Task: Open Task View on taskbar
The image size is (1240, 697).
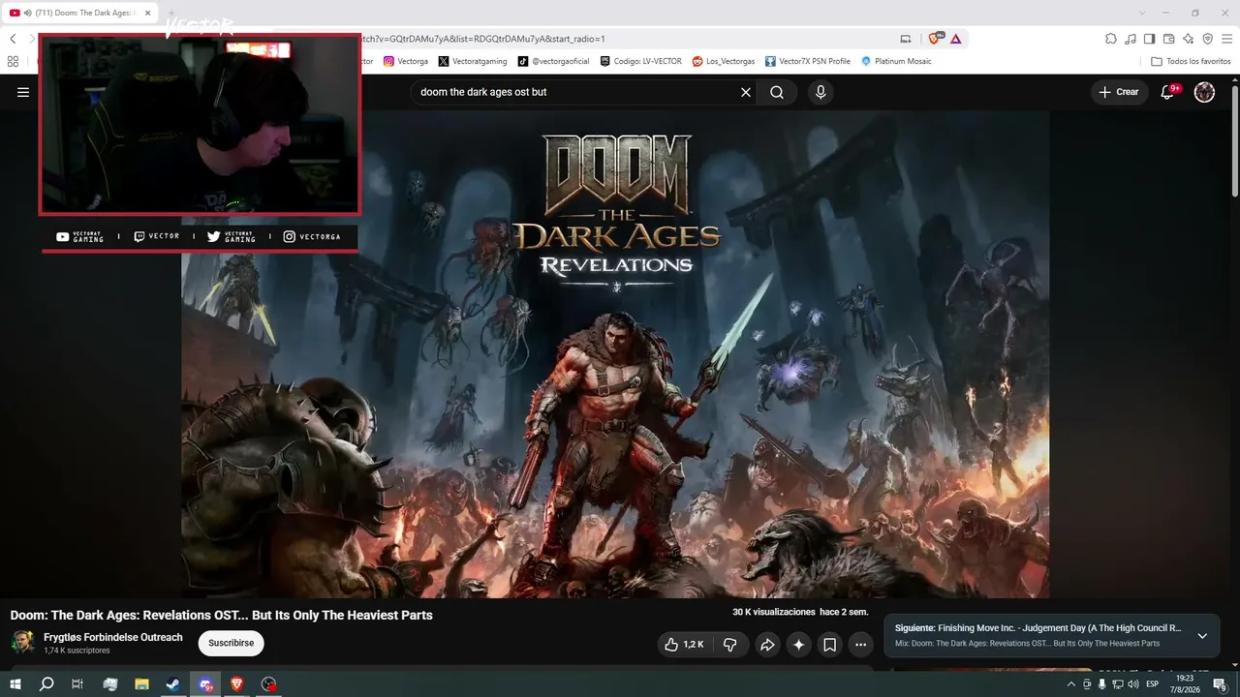Action: click(77, 684)
